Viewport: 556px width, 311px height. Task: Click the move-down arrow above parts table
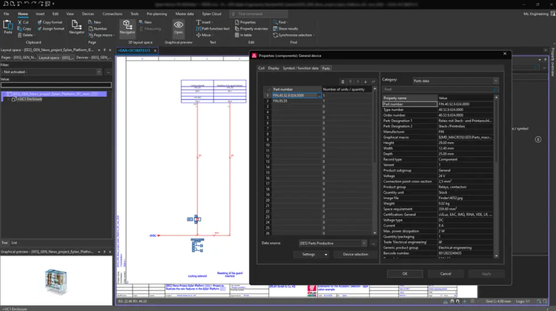pos(365,81)
